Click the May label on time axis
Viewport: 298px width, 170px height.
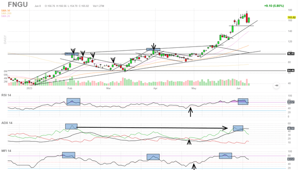pos(194,88)
